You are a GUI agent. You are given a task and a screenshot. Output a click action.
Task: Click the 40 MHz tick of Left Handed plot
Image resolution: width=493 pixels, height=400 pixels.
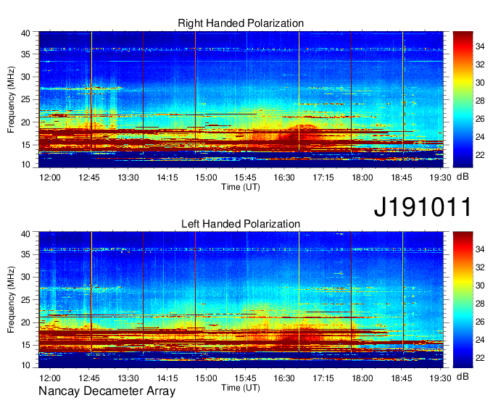click(25, 234)
